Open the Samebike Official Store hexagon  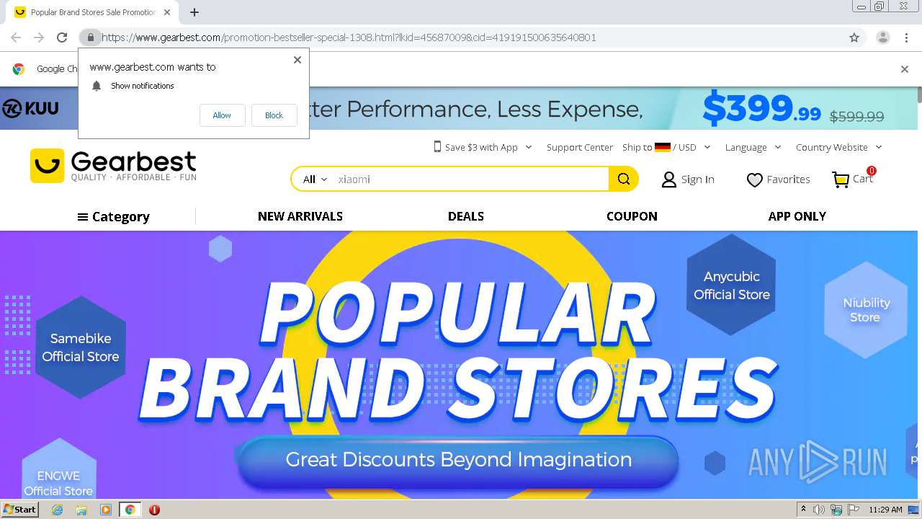point(81,347)
